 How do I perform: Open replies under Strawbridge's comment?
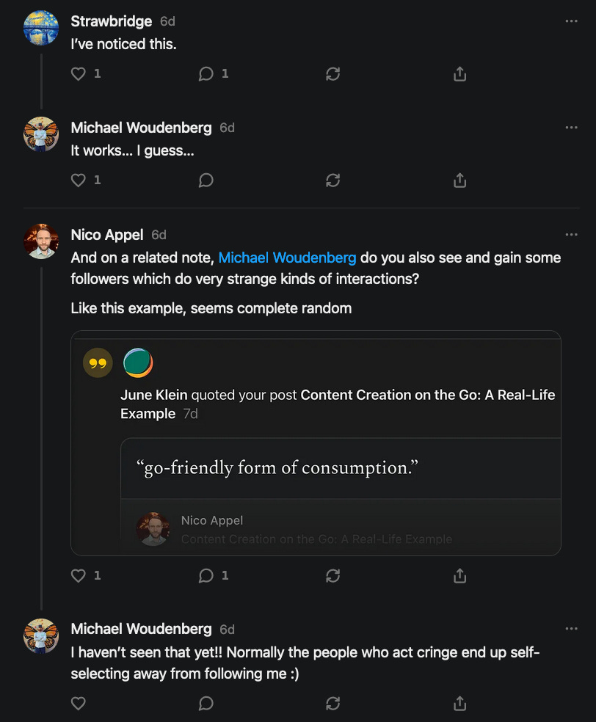tap(206, 74)
